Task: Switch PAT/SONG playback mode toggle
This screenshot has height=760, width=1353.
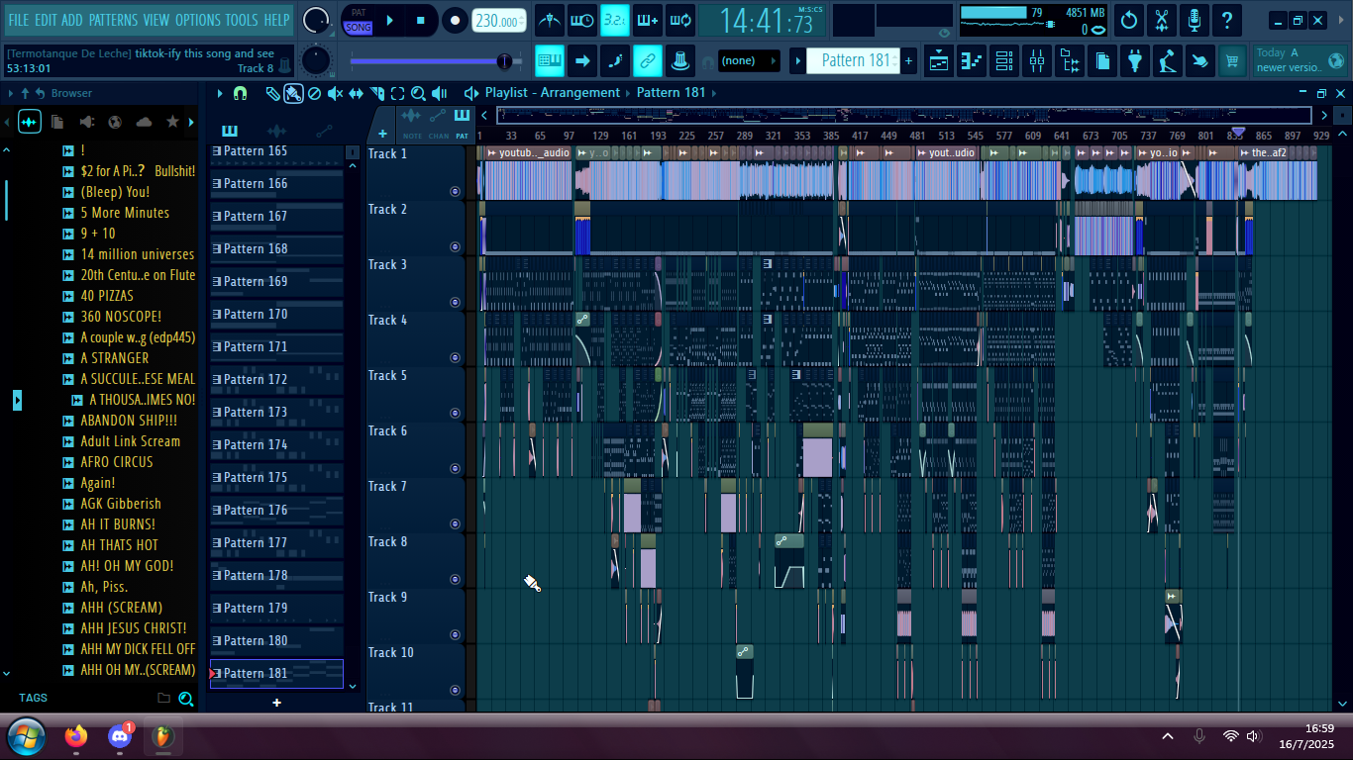Action: pos(359,21)
